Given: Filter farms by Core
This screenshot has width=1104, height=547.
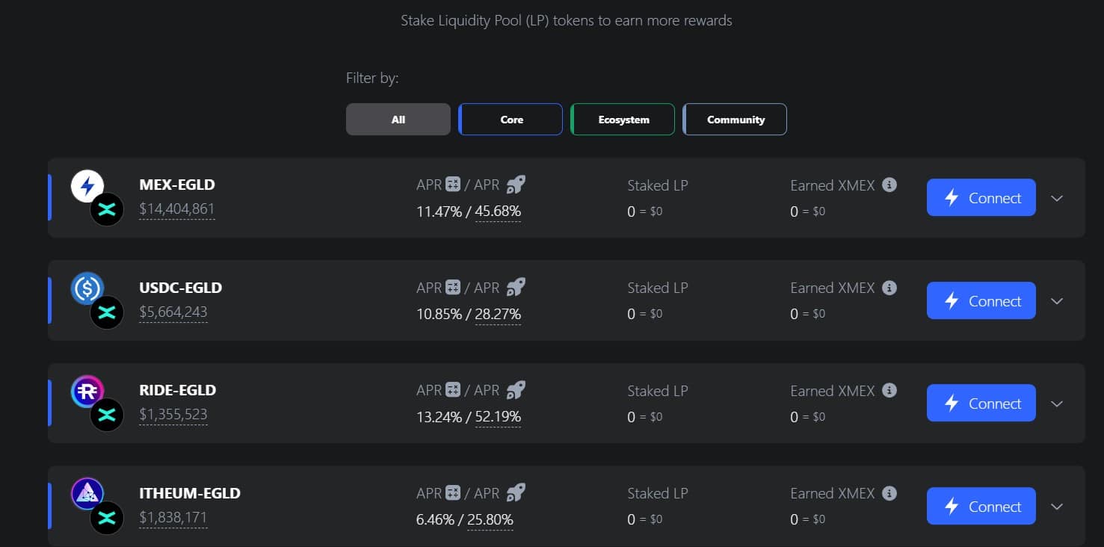Looking at the screenshot, I should point(511,120).
